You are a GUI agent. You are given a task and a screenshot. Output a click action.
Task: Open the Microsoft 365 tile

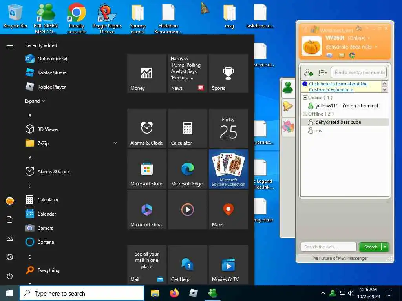click(147, 210)
